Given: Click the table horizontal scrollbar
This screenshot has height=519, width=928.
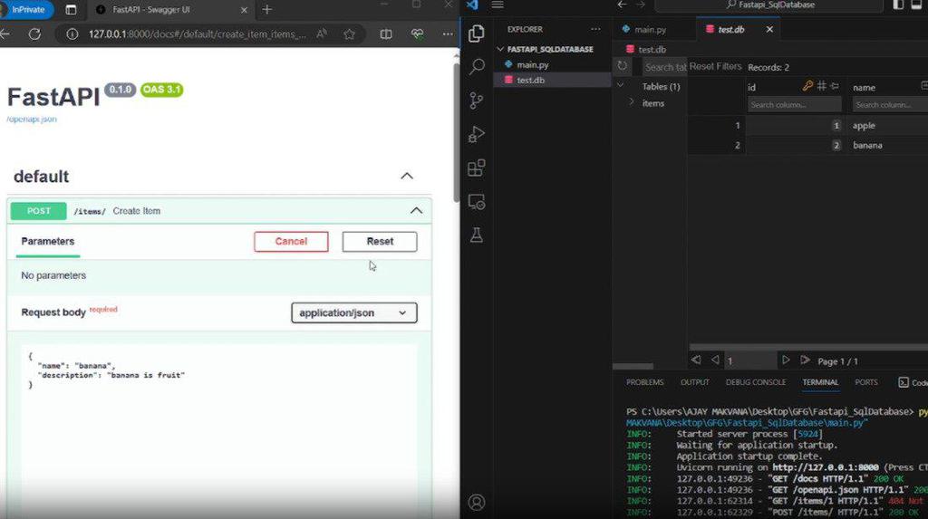Looking at the screenshot, I should [x=808, y=347].
